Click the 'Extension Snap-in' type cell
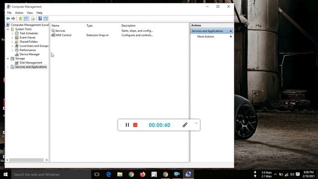The width and height of the screenshot is (318, 179). [x=97, y=35]
